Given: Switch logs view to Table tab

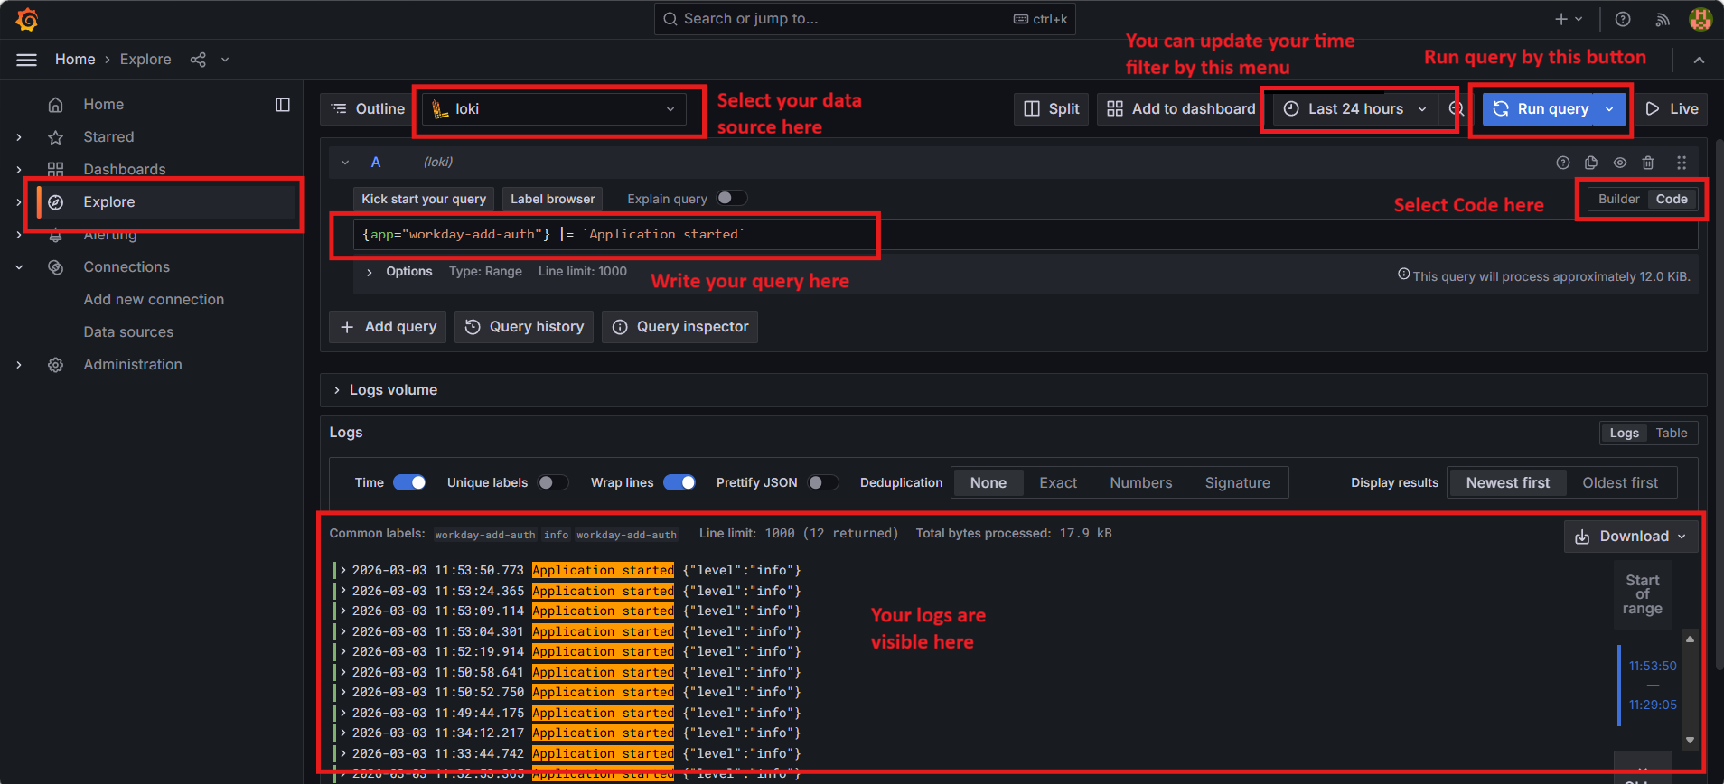Looking at the screenshot, I should (1671, 434).
